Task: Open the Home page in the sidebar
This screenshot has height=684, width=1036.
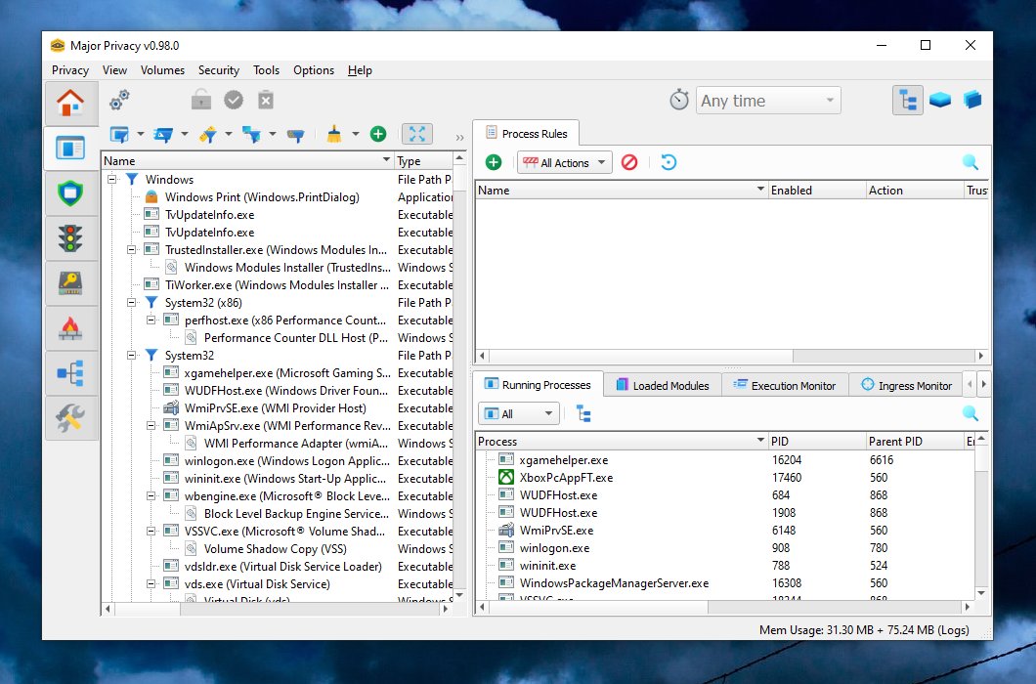Action: [70, 104]
